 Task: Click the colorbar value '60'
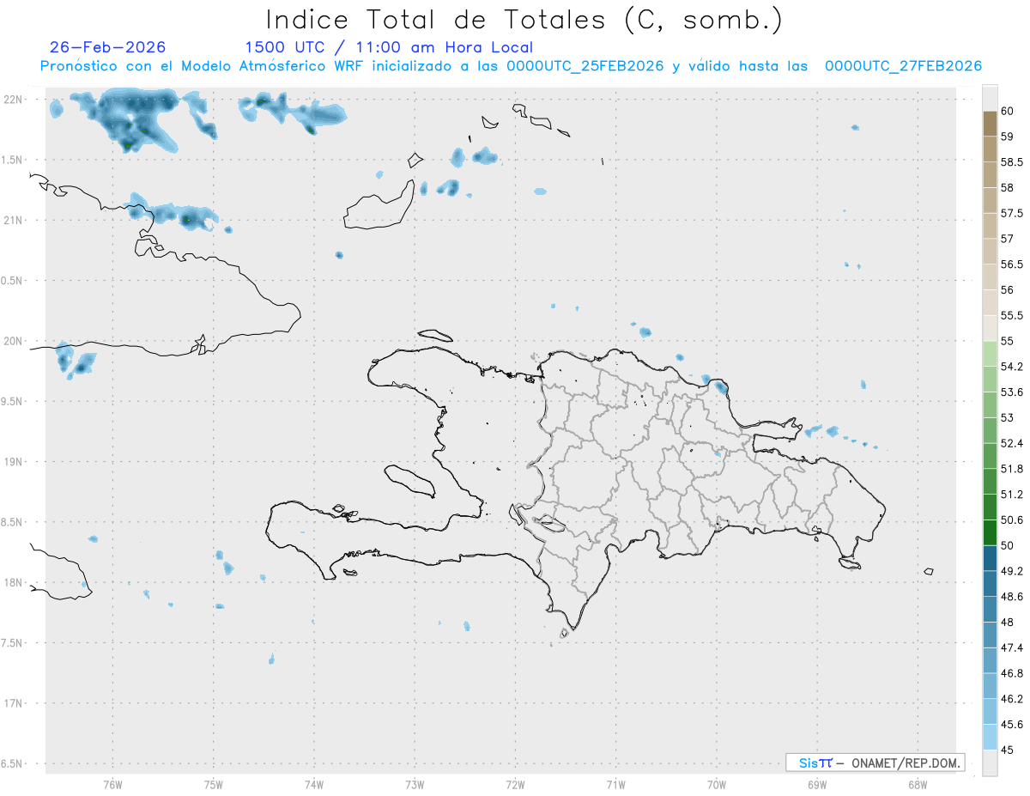coord(1007,111)
